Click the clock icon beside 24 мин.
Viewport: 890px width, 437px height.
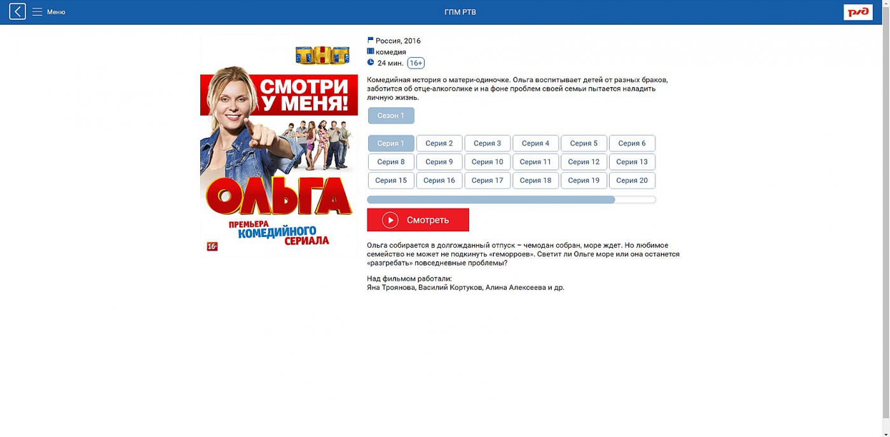pos(371,62)
